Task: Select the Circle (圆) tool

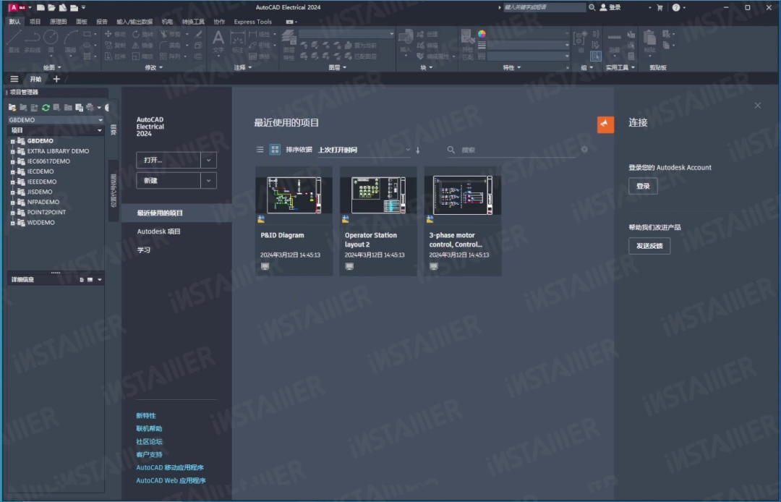Action: [x=51, y=41]
